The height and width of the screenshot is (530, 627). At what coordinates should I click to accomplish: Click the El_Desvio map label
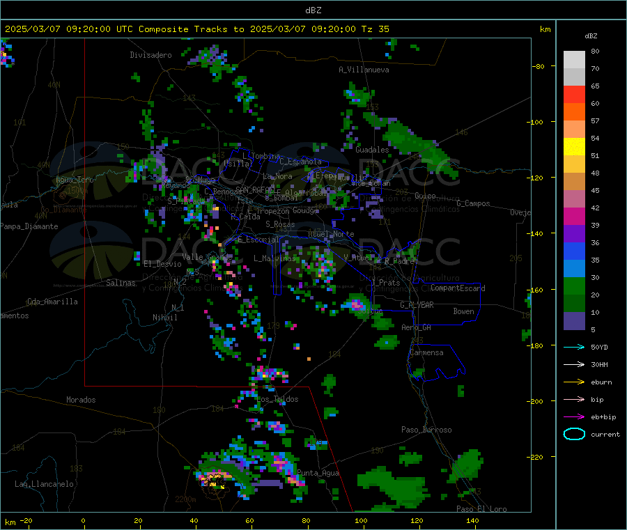click(x=163, y=264)
